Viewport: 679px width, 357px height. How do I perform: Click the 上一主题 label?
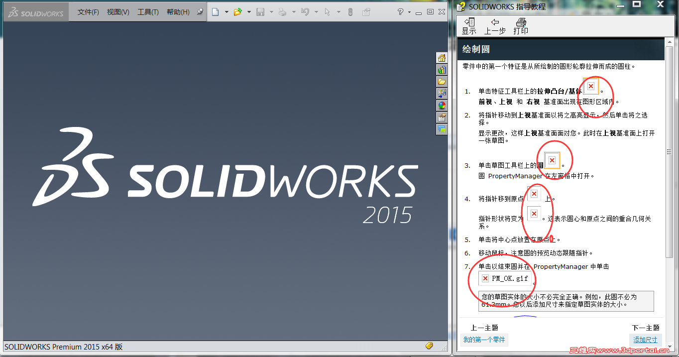point(484,328)
